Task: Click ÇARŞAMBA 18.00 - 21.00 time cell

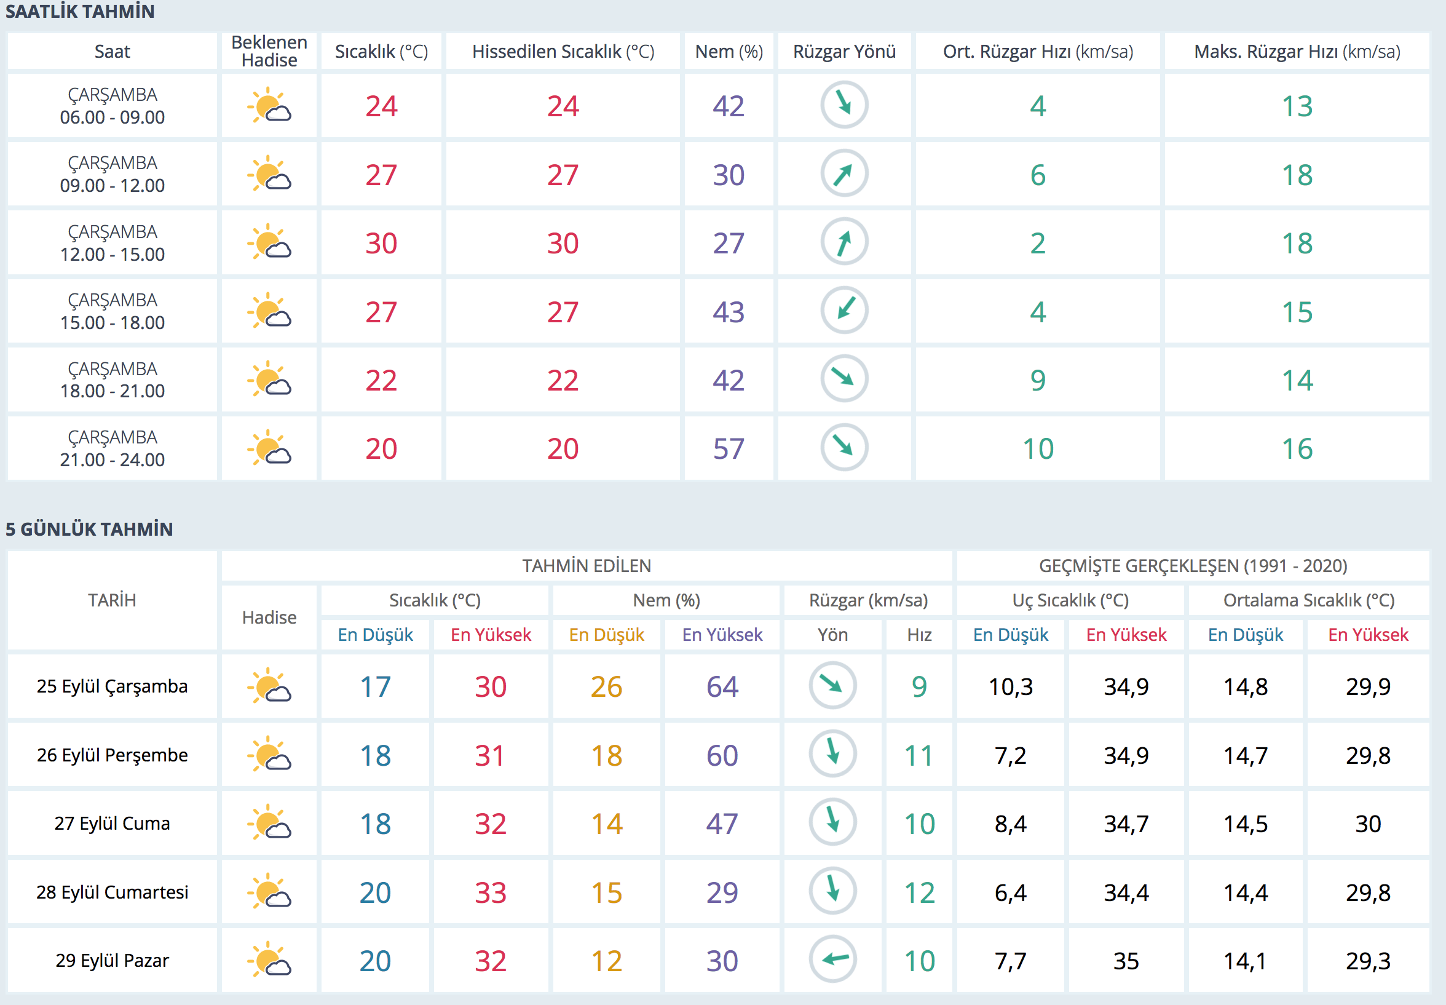Action: click(112, 379)
